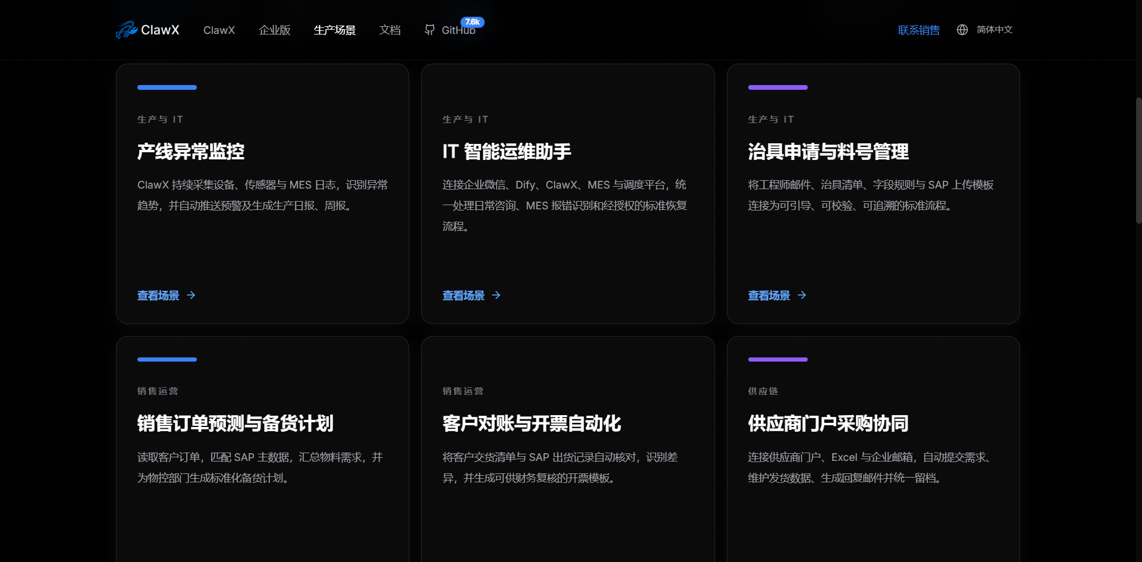Click 查看场景 link under IT 智能运维助手
Viewport: 1142px width, 562px height.
point(463,296)
